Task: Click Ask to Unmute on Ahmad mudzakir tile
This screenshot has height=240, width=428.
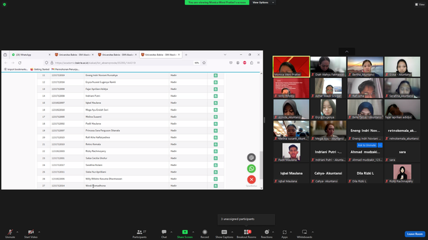Action: coord(366,145)
